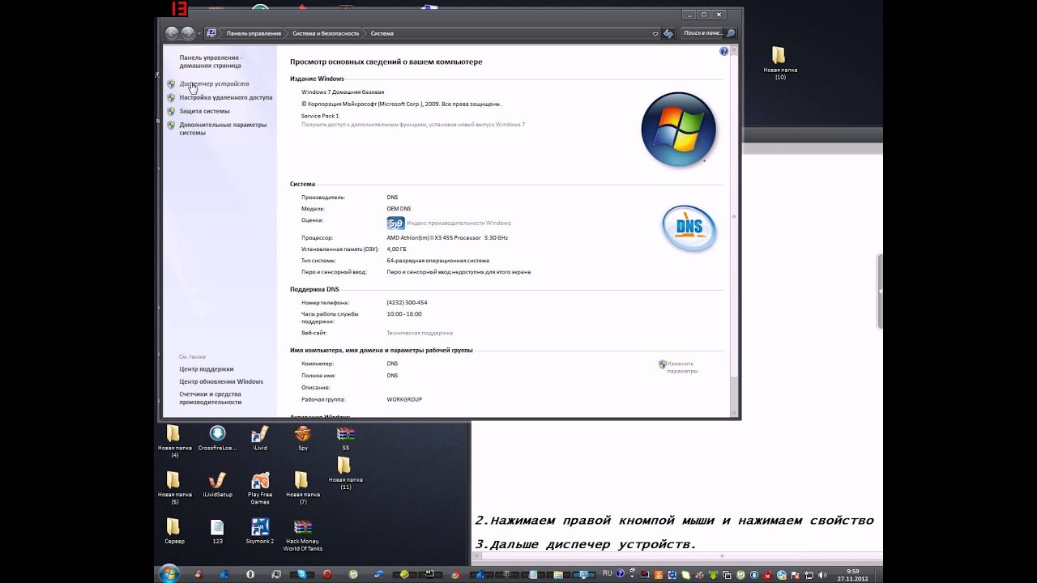
Task: Expand arrow after Система и безопасность breadcrumb
Action: pyautogui.click(x=364, y=33)
